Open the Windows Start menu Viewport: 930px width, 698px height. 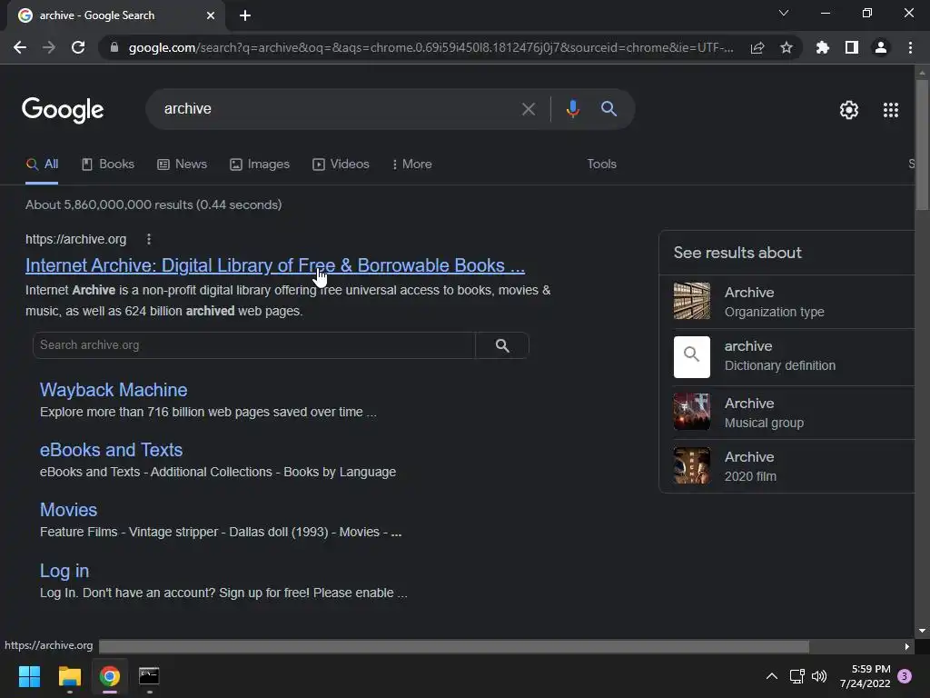pyautogui.click(x=29, y=676)
